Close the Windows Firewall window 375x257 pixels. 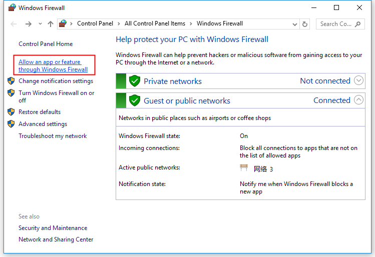pos(359,7)
